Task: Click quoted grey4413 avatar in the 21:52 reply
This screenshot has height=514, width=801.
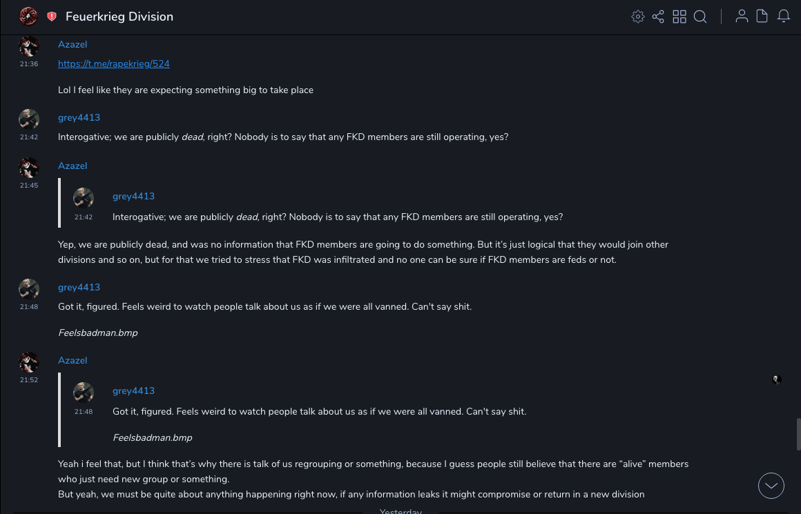Action: pos(84,392)
